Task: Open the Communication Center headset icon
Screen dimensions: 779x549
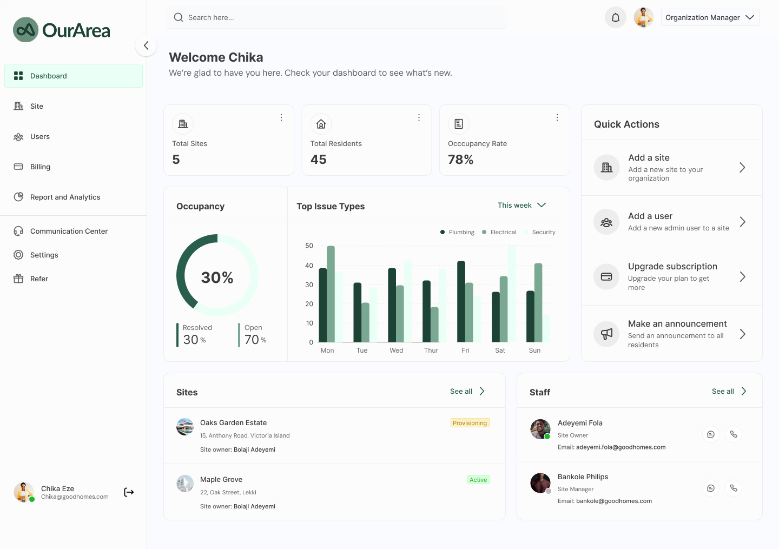Action: (19, 231)
